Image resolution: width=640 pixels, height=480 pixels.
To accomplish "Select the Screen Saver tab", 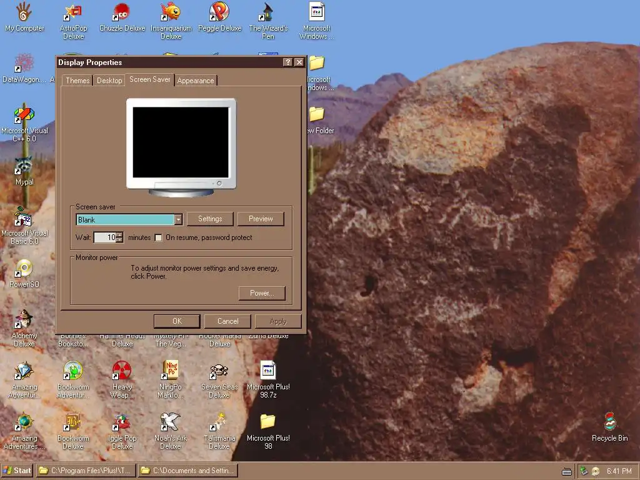I will tap(150, 79).
